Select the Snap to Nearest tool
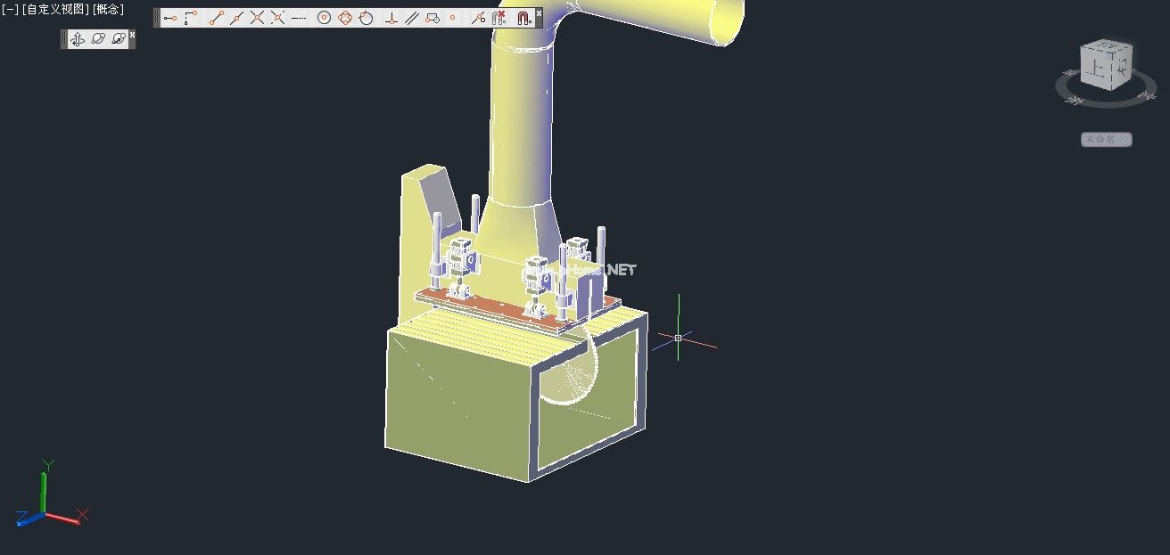 (480, 16)
